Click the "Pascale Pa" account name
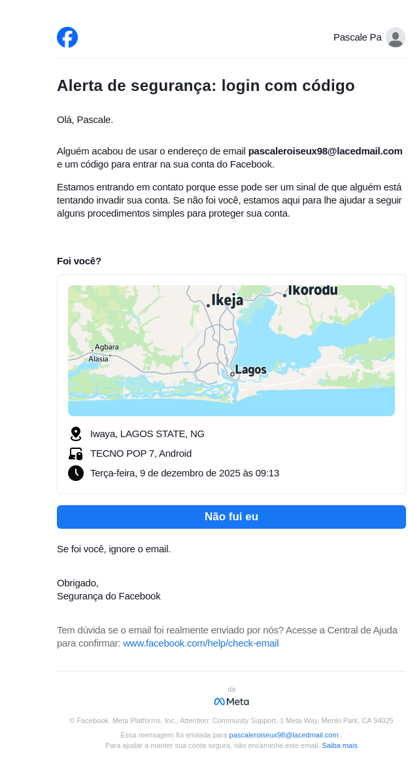 [x=357, y=37]
